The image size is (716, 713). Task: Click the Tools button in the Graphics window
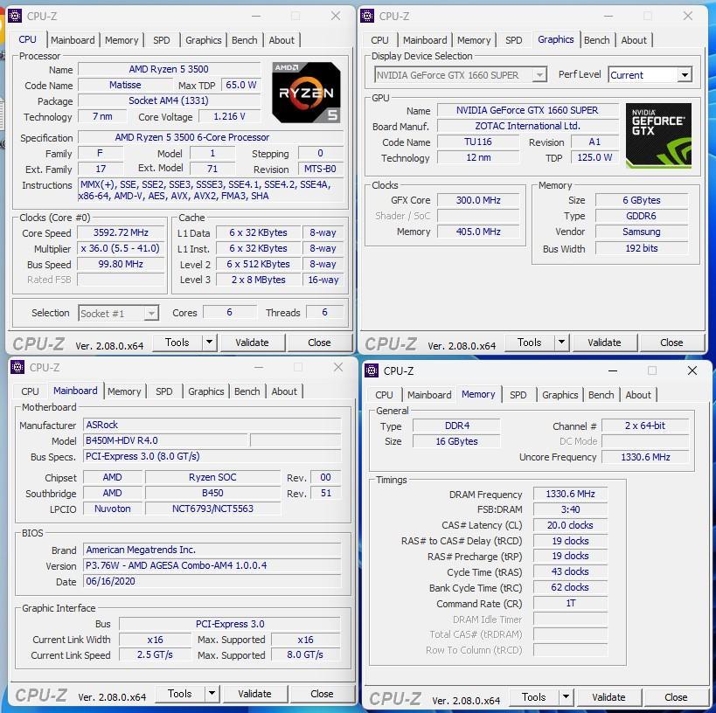tap(530, 342)
